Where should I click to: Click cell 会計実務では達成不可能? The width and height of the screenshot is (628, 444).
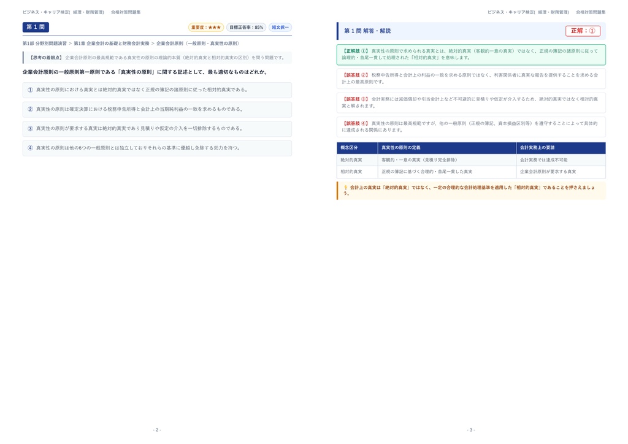pos(561,159)
